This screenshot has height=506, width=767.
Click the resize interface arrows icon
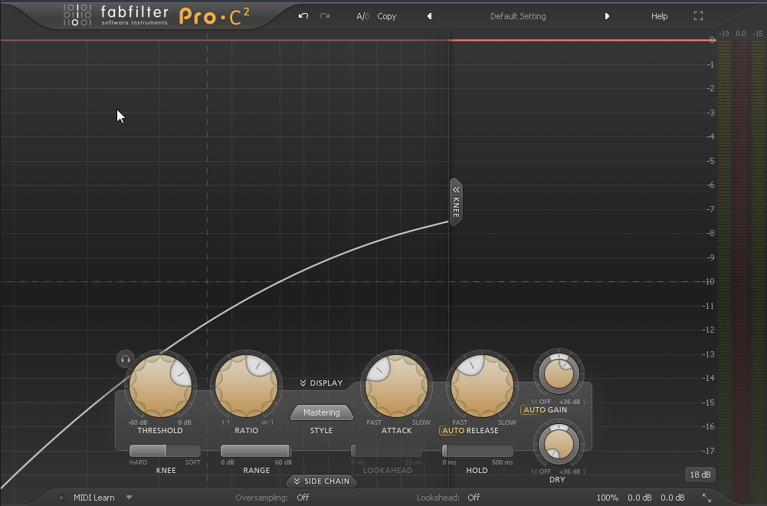[x=706, y=498]
